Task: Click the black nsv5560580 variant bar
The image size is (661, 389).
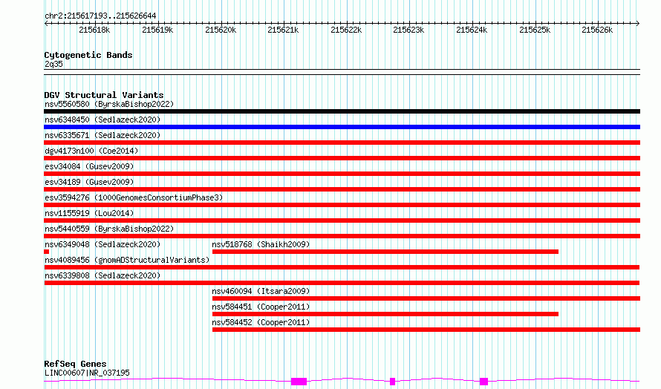Action: [342, 111]
